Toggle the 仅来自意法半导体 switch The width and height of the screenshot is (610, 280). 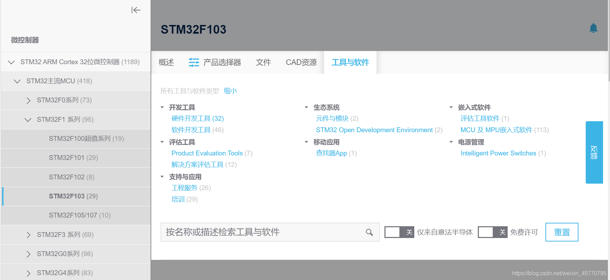point(399,232)
